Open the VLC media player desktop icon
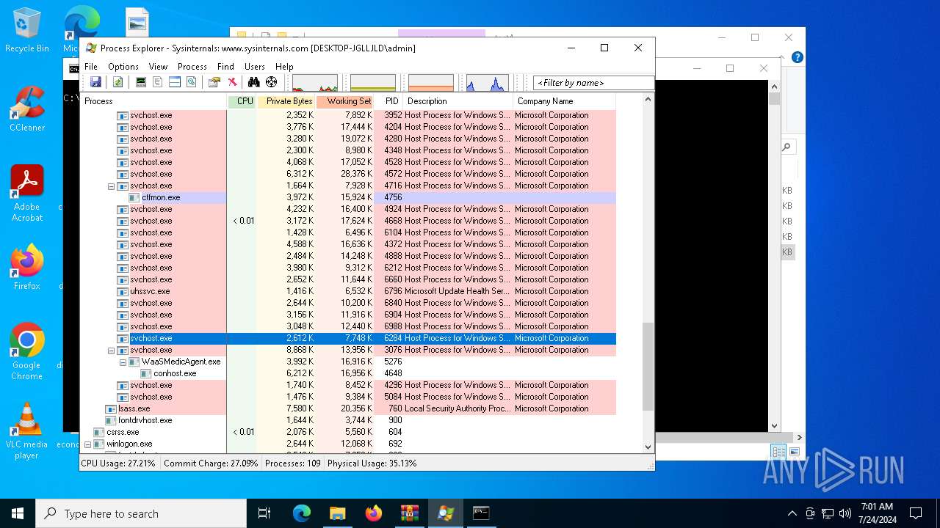Image resolution: width=940 pixels, height=528 pixels. tap(27, 431)
